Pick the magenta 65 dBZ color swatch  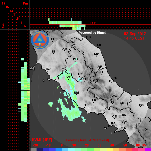147,149
